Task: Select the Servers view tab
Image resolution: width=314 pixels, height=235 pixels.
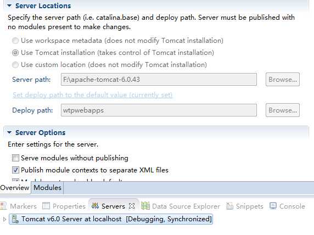Action: click(x=113, y=206)
